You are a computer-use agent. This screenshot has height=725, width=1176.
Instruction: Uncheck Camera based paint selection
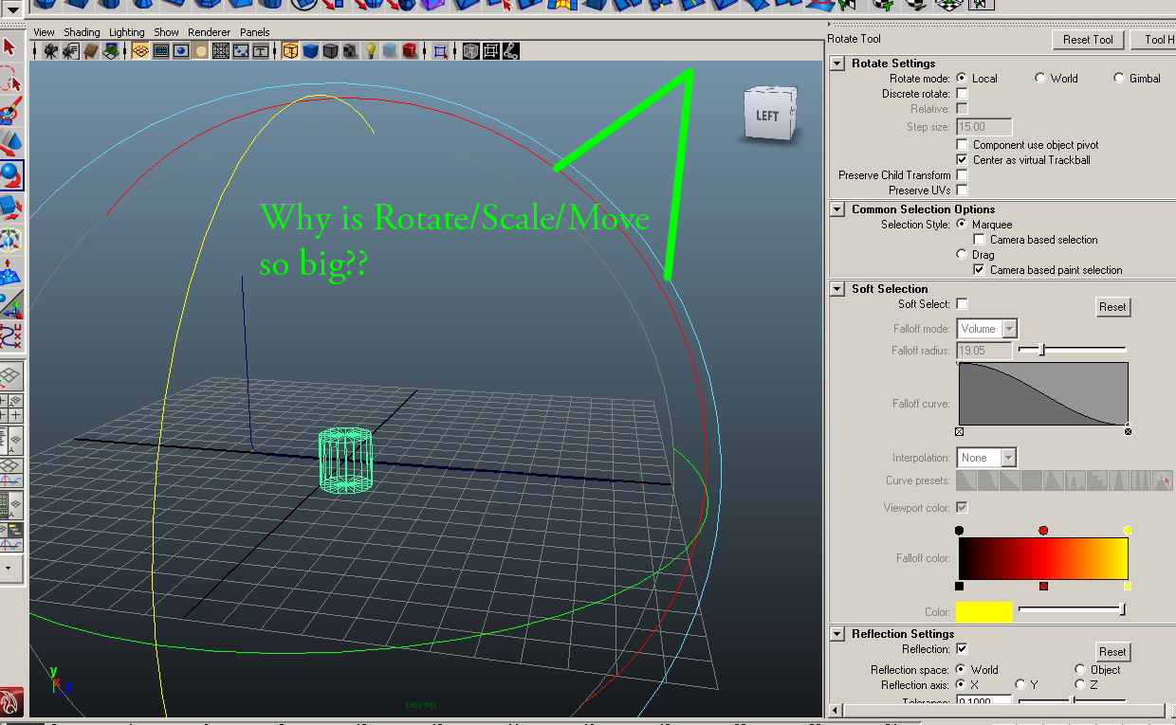pos(980,270)
